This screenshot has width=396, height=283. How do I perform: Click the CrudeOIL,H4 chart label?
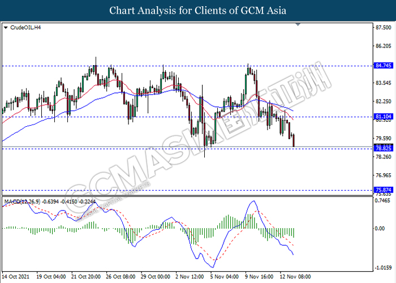pos(25,28)
